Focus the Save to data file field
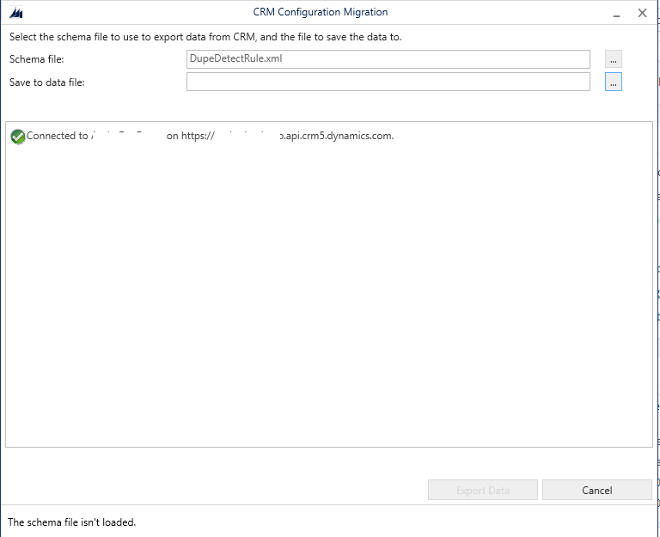The image size is (660, 537). tap(388, 82)
